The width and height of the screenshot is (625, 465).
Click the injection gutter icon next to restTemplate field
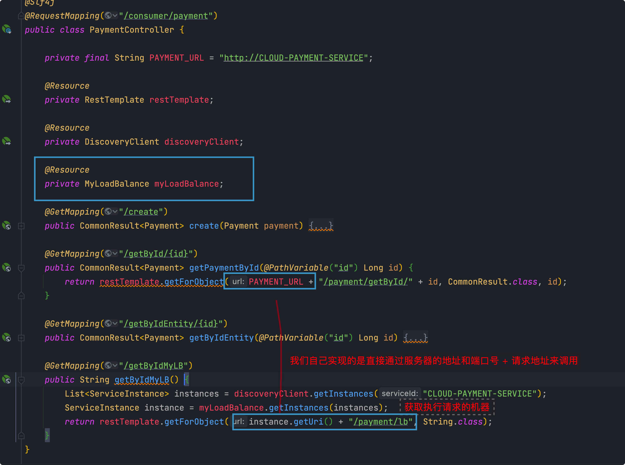click(7, 99)
